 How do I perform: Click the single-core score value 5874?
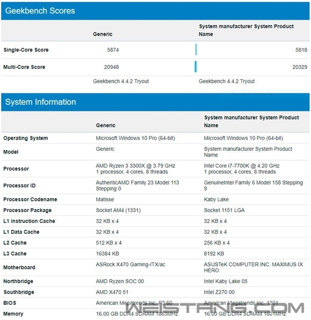(112, 50)
